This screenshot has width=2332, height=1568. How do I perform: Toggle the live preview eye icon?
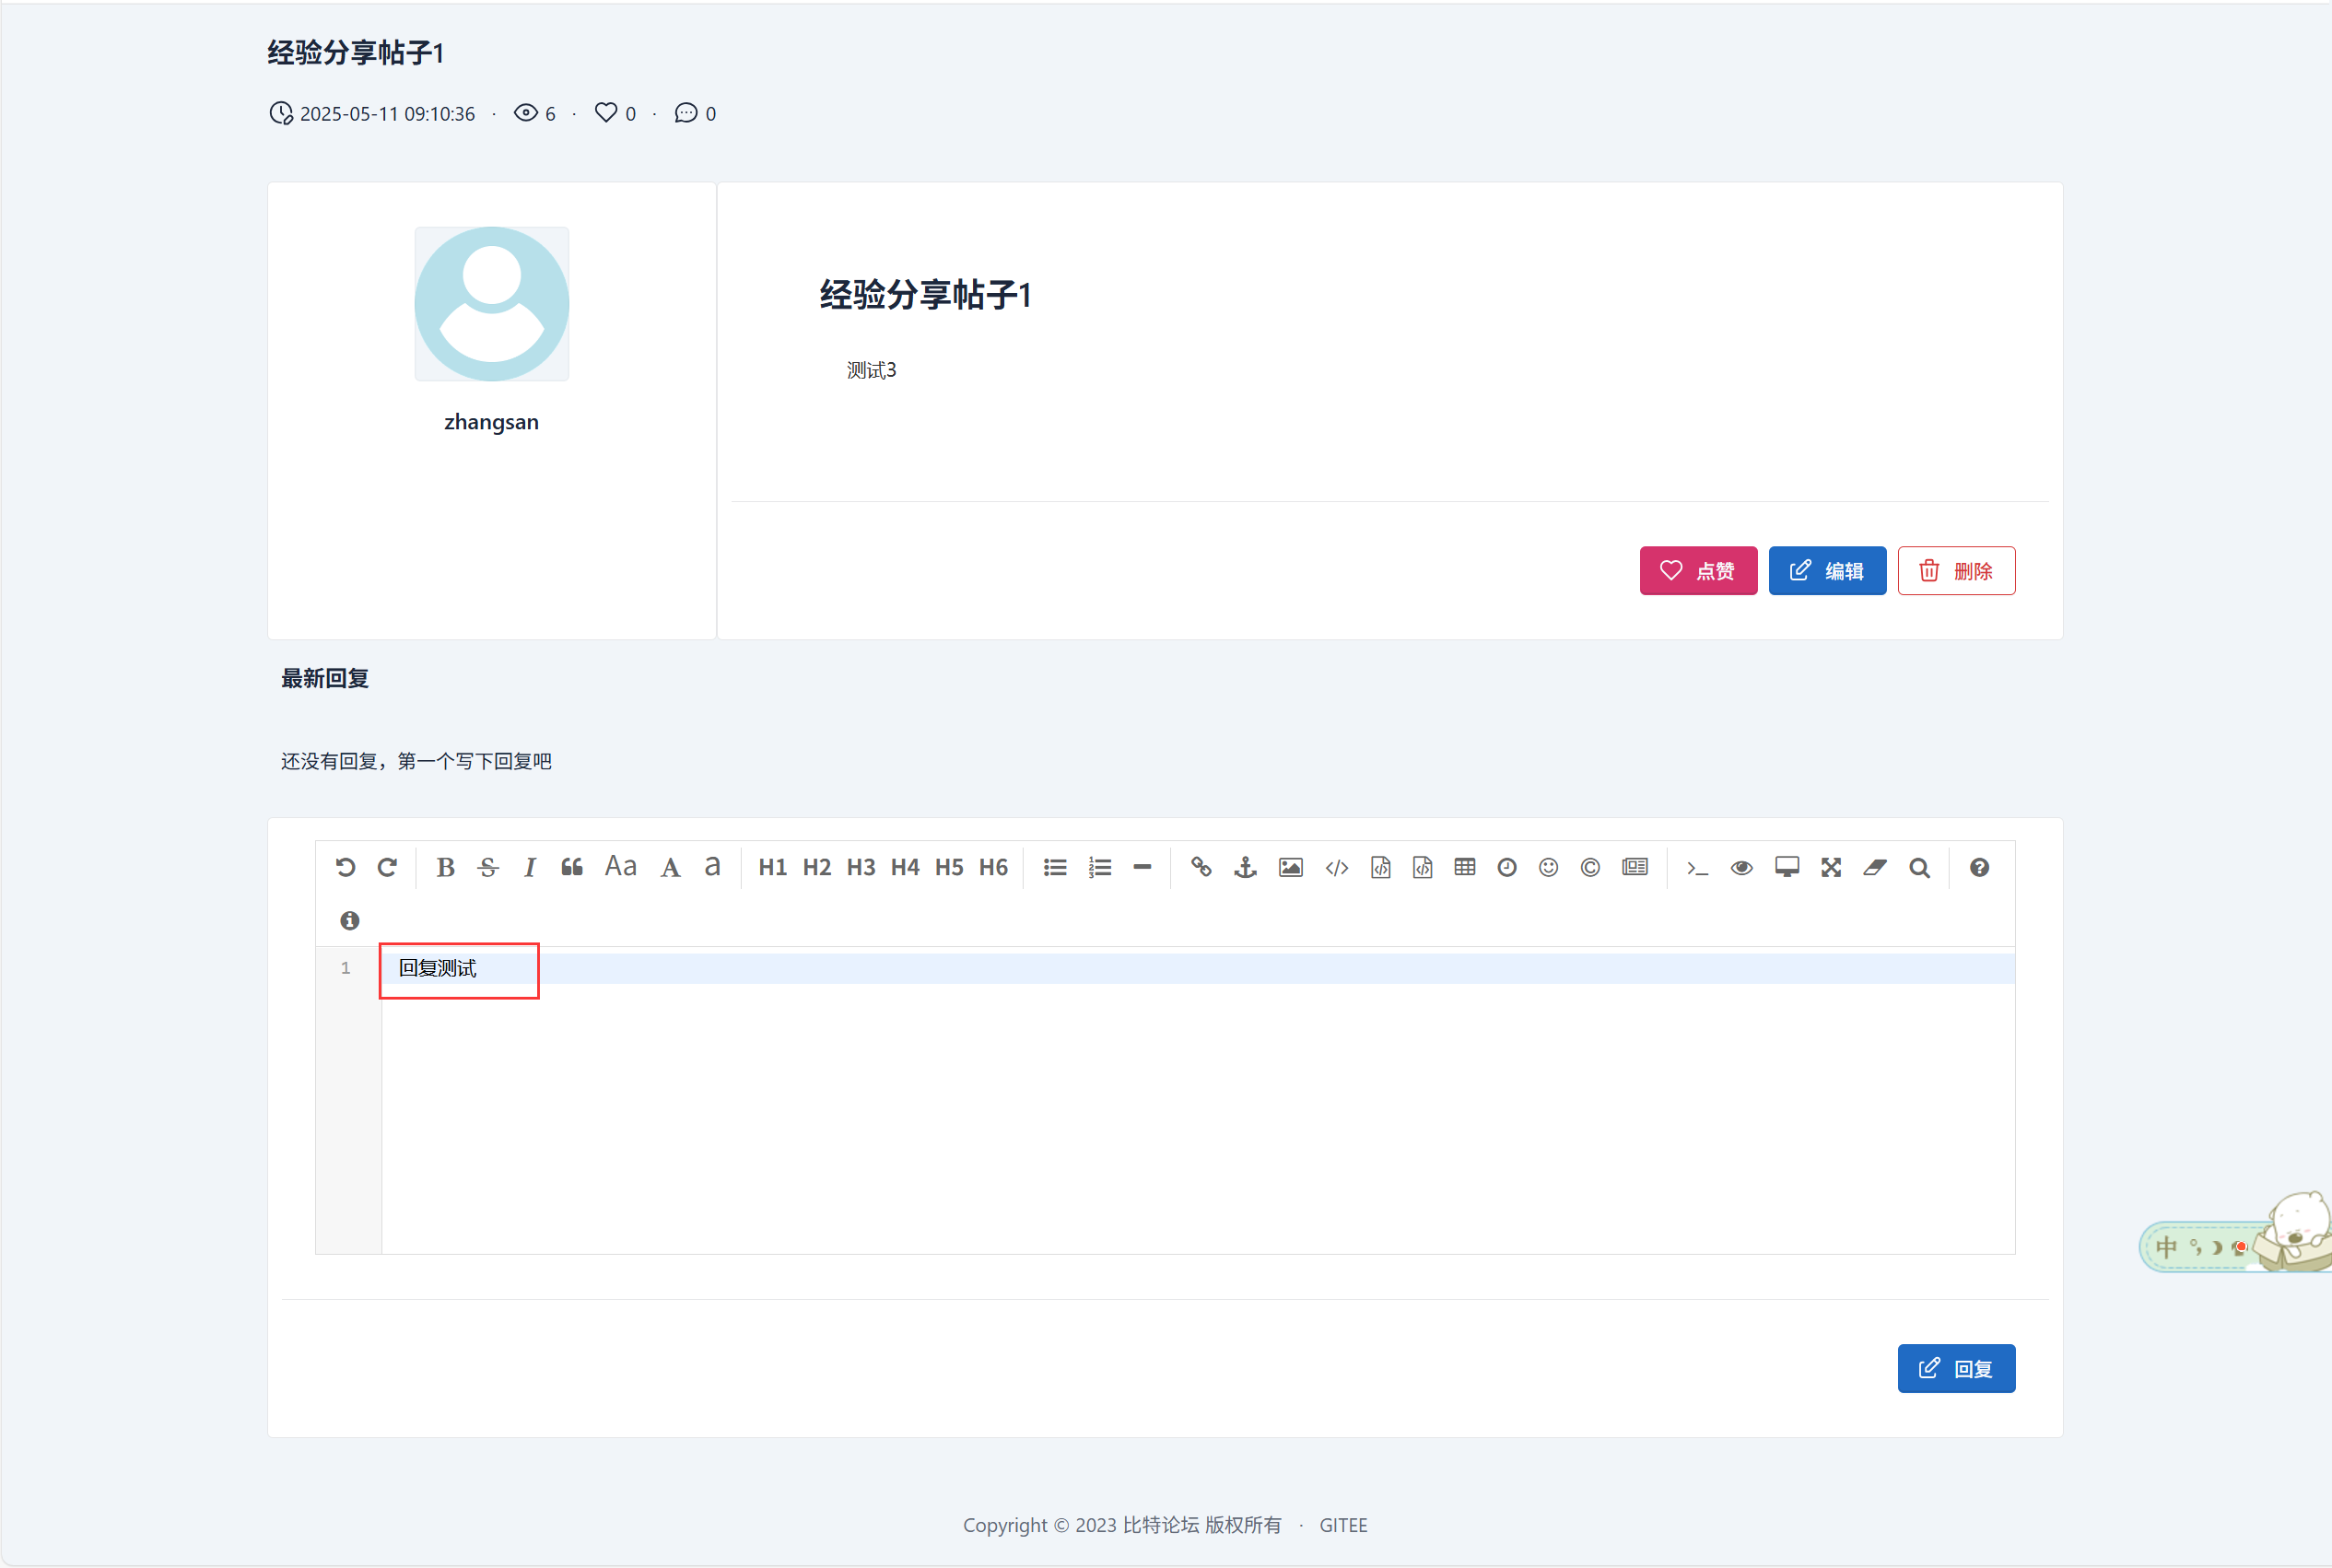coord(1741,867)
